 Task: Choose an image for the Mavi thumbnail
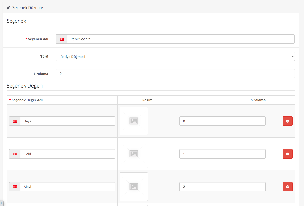(134, 187)
